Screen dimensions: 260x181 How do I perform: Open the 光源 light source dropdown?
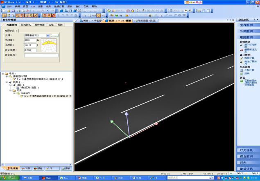(x=48, y=35)
